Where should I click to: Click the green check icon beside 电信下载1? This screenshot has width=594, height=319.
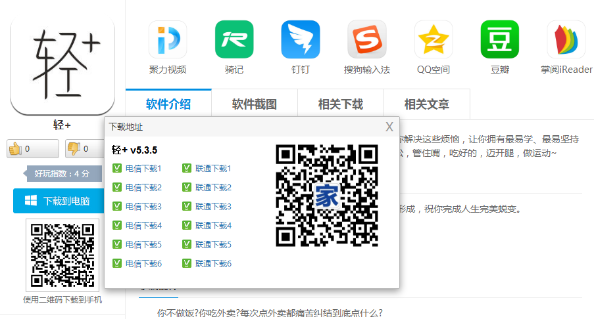(117, 168)
